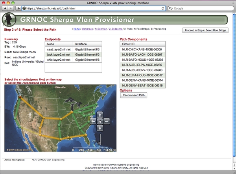Image resolution: width=236 pixels, height=174 pixels.
Task: Sort by the Circuit ID column header
Action: tap(142, 44)
